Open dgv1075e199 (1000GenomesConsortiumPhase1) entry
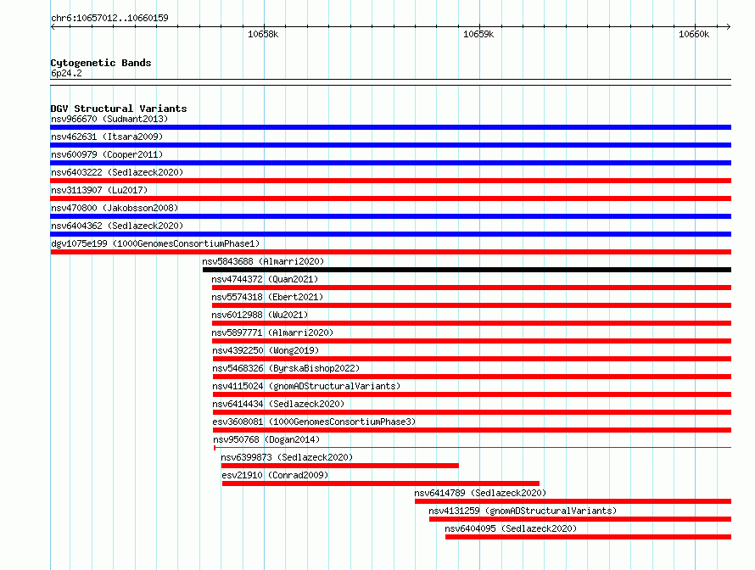This screenshot has height=570, width=755. 155,243
